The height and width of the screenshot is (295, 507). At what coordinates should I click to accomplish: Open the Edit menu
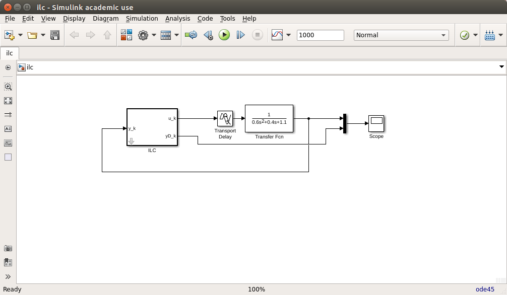click(28, 19)
